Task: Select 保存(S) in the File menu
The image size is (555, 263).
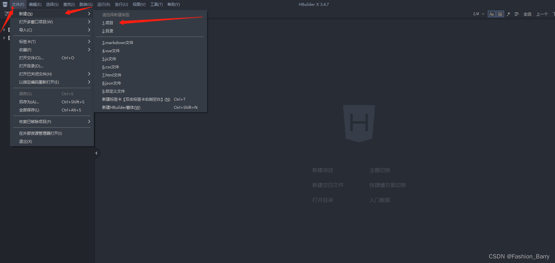Action: click(x=52, y=94)
